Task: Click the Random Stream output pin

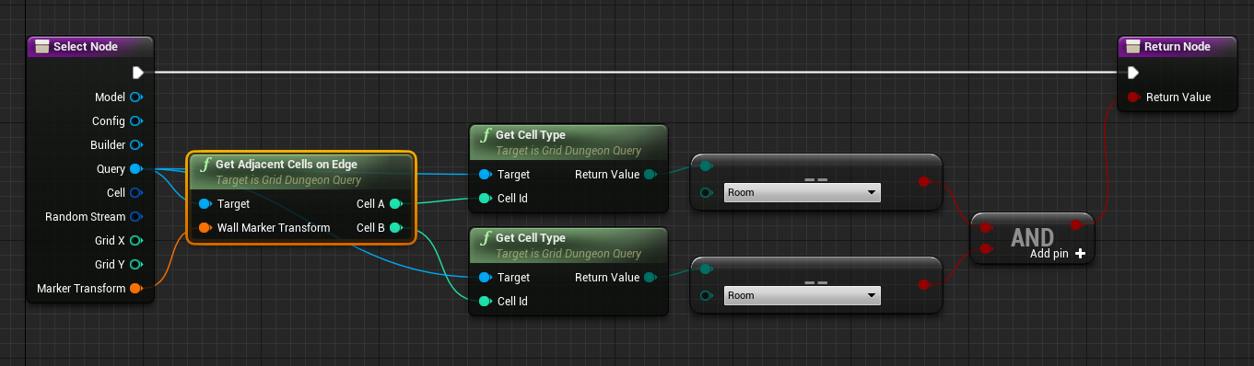Action: [x=135, y=216]
